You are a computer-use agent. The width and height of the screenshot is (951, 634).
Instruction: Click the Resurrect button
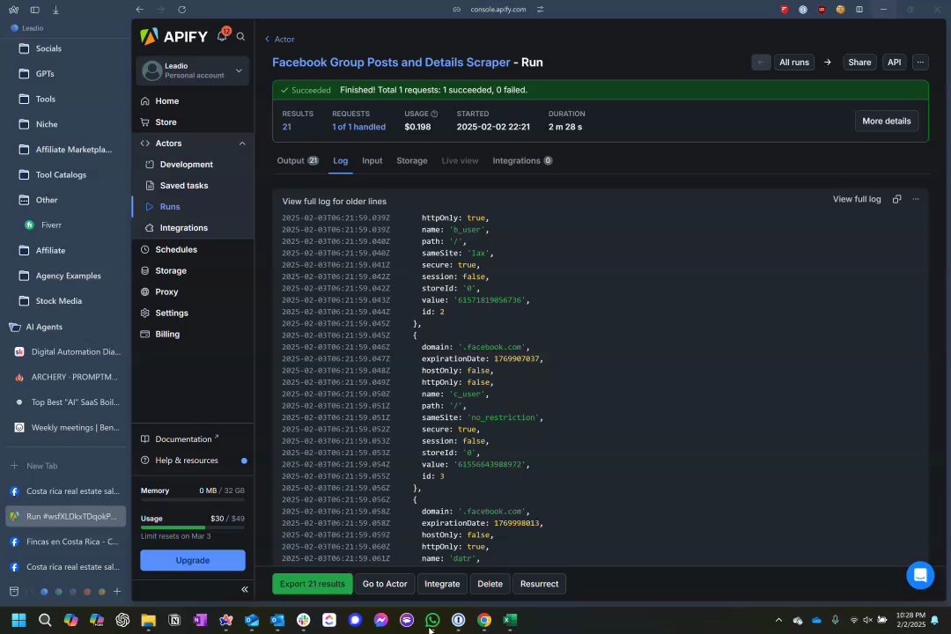[x=539, y=584]
